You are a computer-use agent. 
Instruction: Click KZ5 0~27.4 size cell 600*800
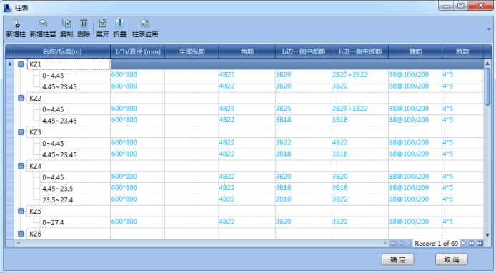pyautogui.click(x=138, y=222)
